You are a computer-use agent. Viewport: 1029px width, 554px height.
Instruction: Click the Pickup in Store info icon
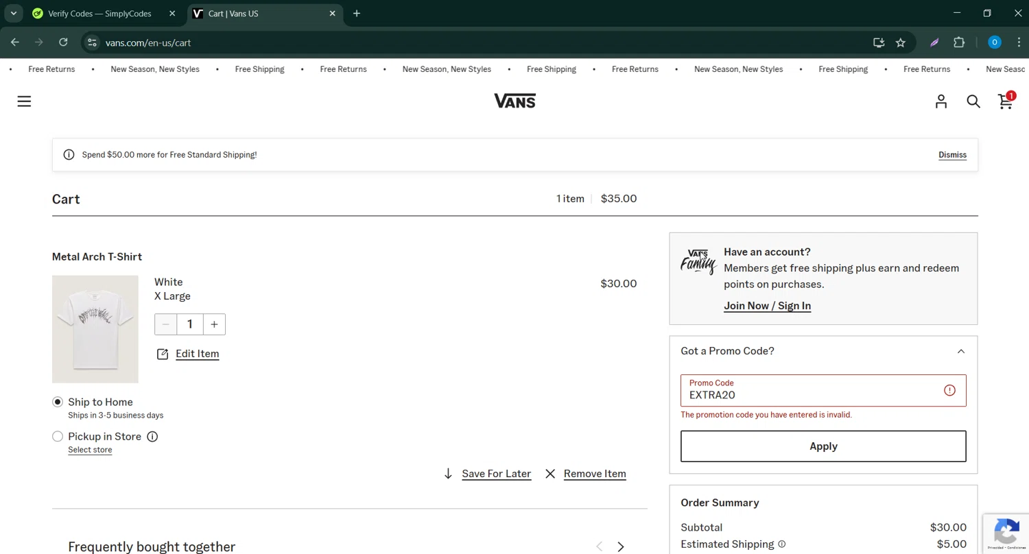(152, 437)
